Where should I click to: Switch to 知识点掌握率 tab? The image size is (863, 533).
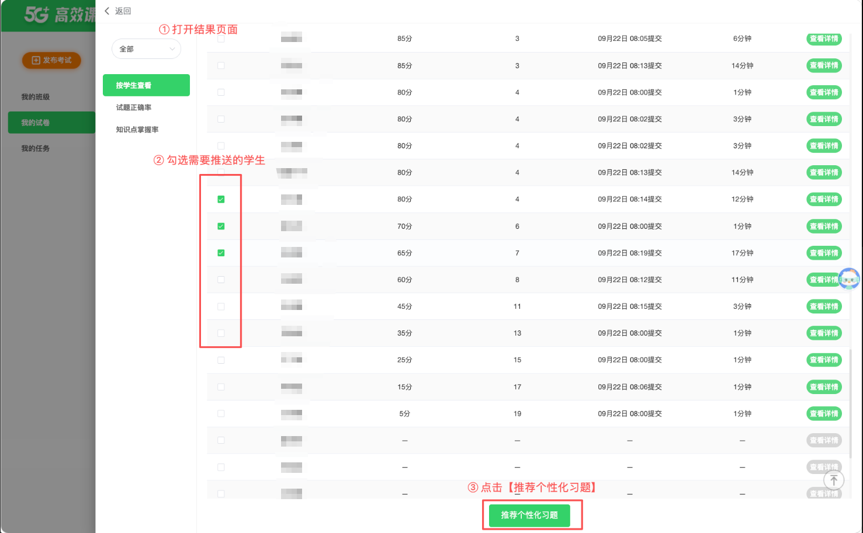[x=137, y=130]
